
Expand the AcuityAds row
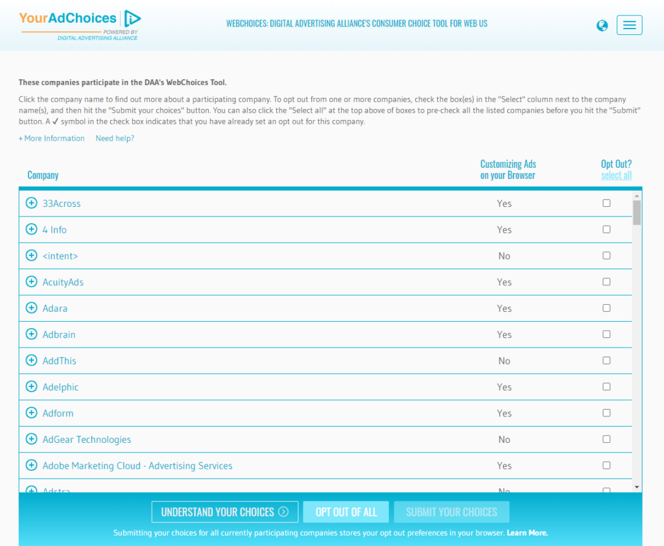tap(31, 281)
